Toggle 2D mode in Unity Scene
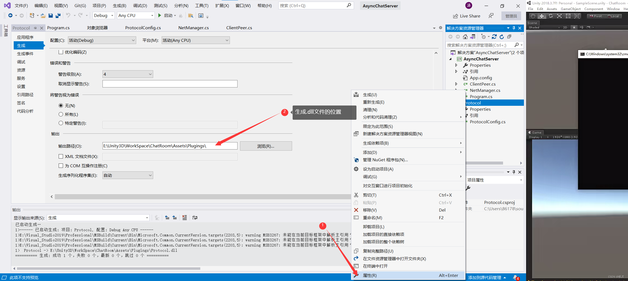Screen dimensions: 628x281 (565, 27)
